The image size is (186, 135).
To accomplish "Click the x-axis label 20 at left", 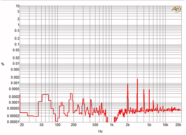I will [22, 125].
